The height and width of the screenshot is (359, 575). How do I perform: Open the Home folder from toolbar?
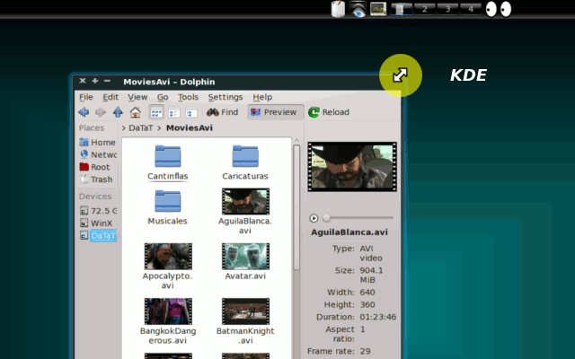tap(135, 112)
